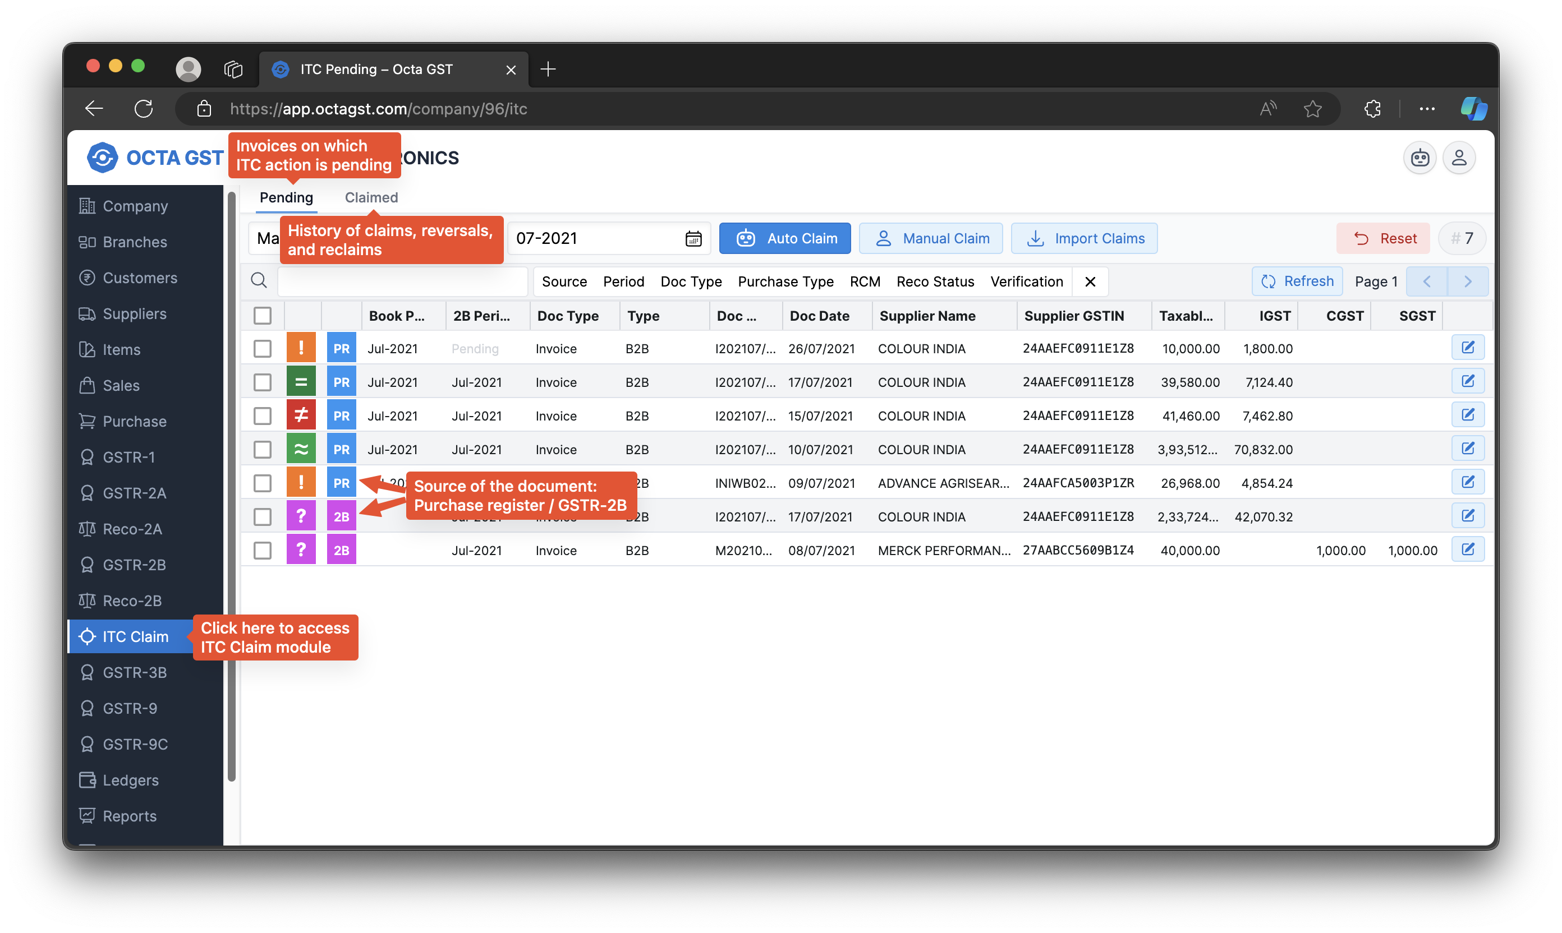The width and height of the screenshot is (1562, 933).
Task: Click the calendar icon in the period field
Action: 693,239
